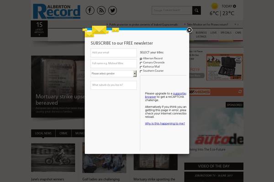
Task: Expand the 15 Latest Articles box
Action: pyautogui.click(x=39, y=29)
